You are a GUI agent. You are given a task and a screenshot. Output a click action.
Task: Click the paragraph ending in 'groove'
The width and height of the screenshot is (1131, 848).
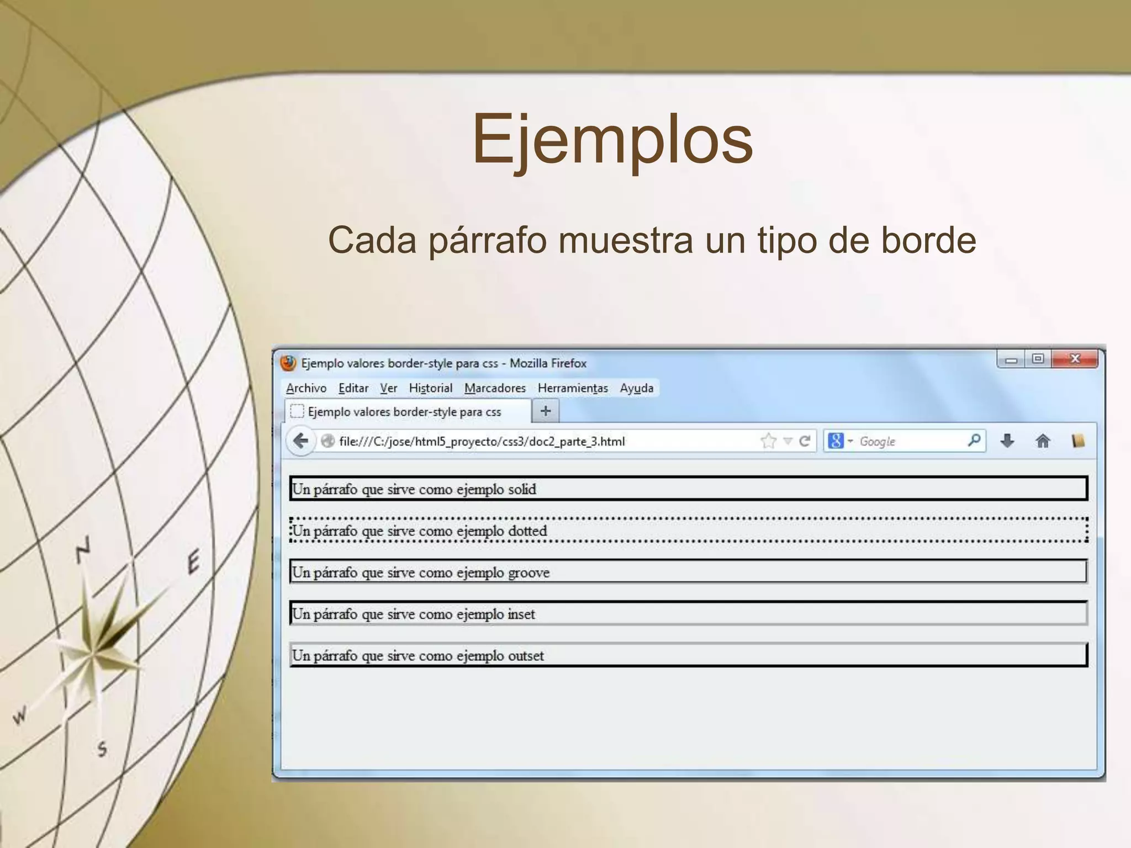tap(689, 571)
